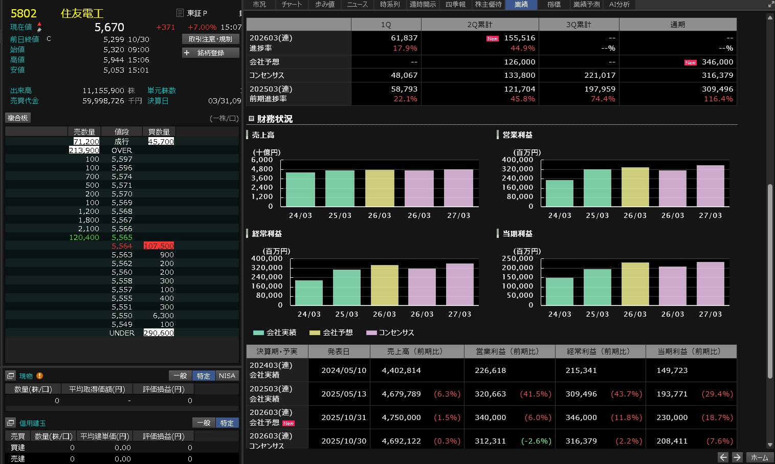The width and height of the screenshot is (775, 464).
Task: Click the vertical scrollbar thumb in 業績 panel
Action: tap(770, 281)
